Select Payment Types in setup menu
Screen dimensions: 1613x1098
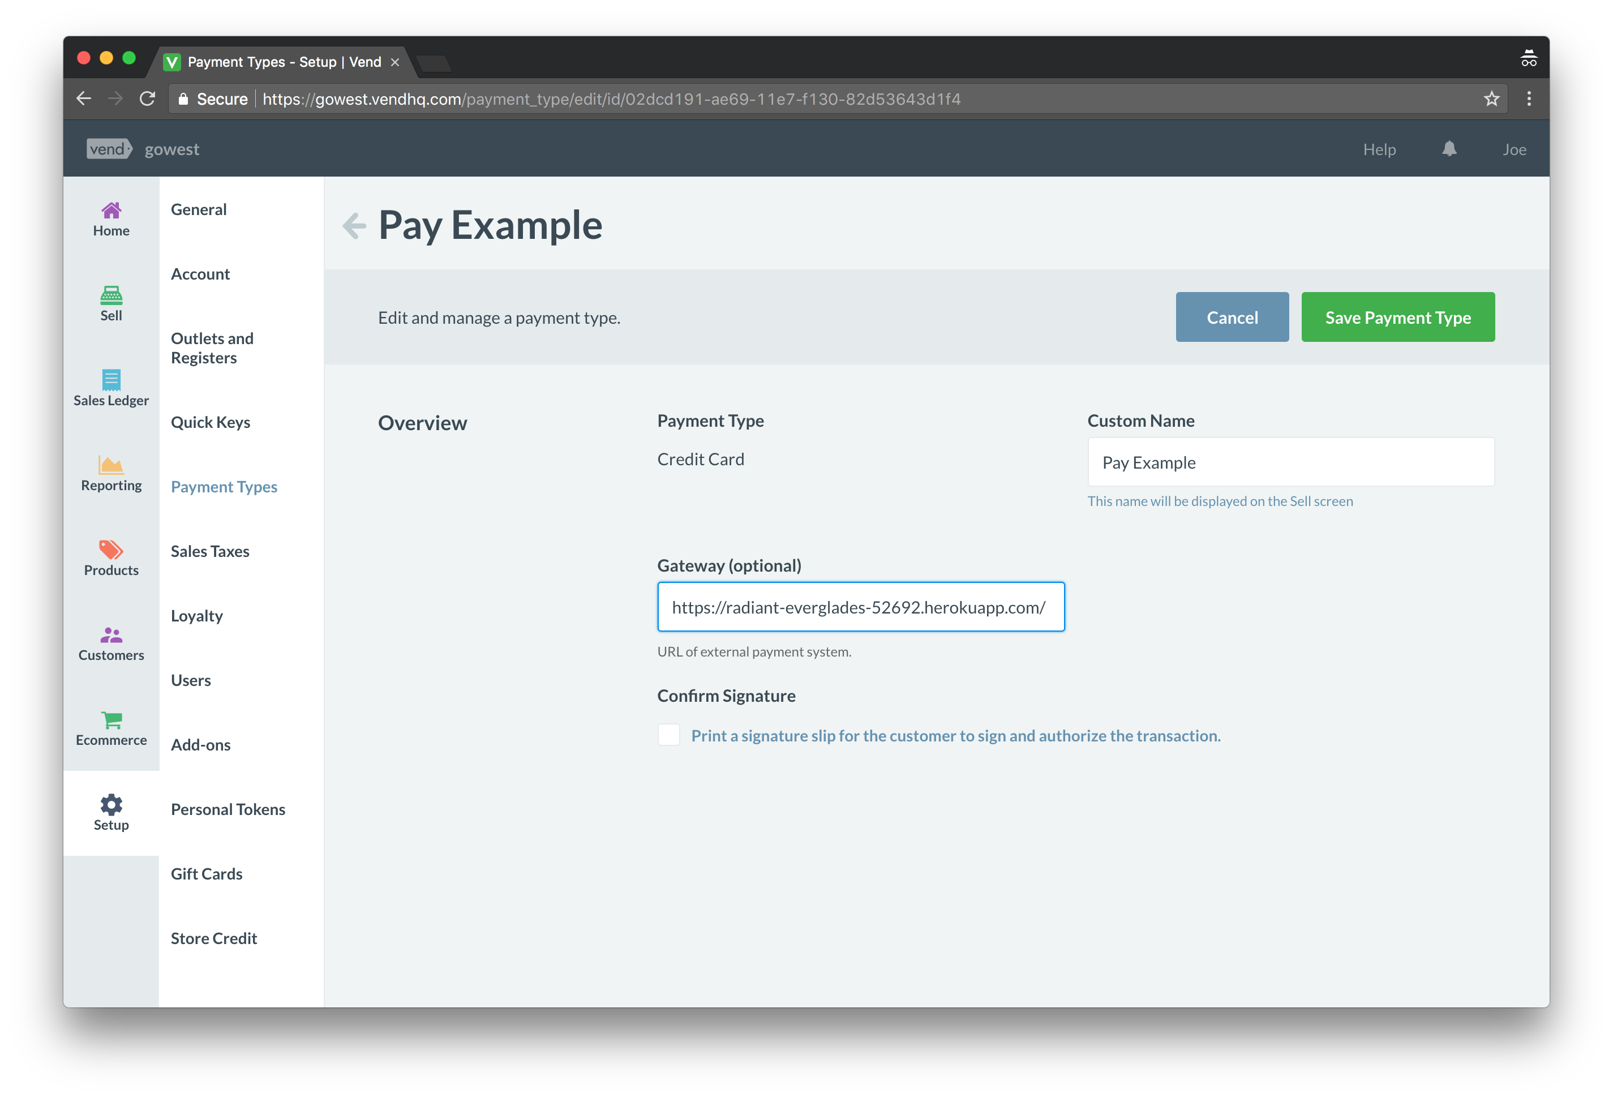224,487
